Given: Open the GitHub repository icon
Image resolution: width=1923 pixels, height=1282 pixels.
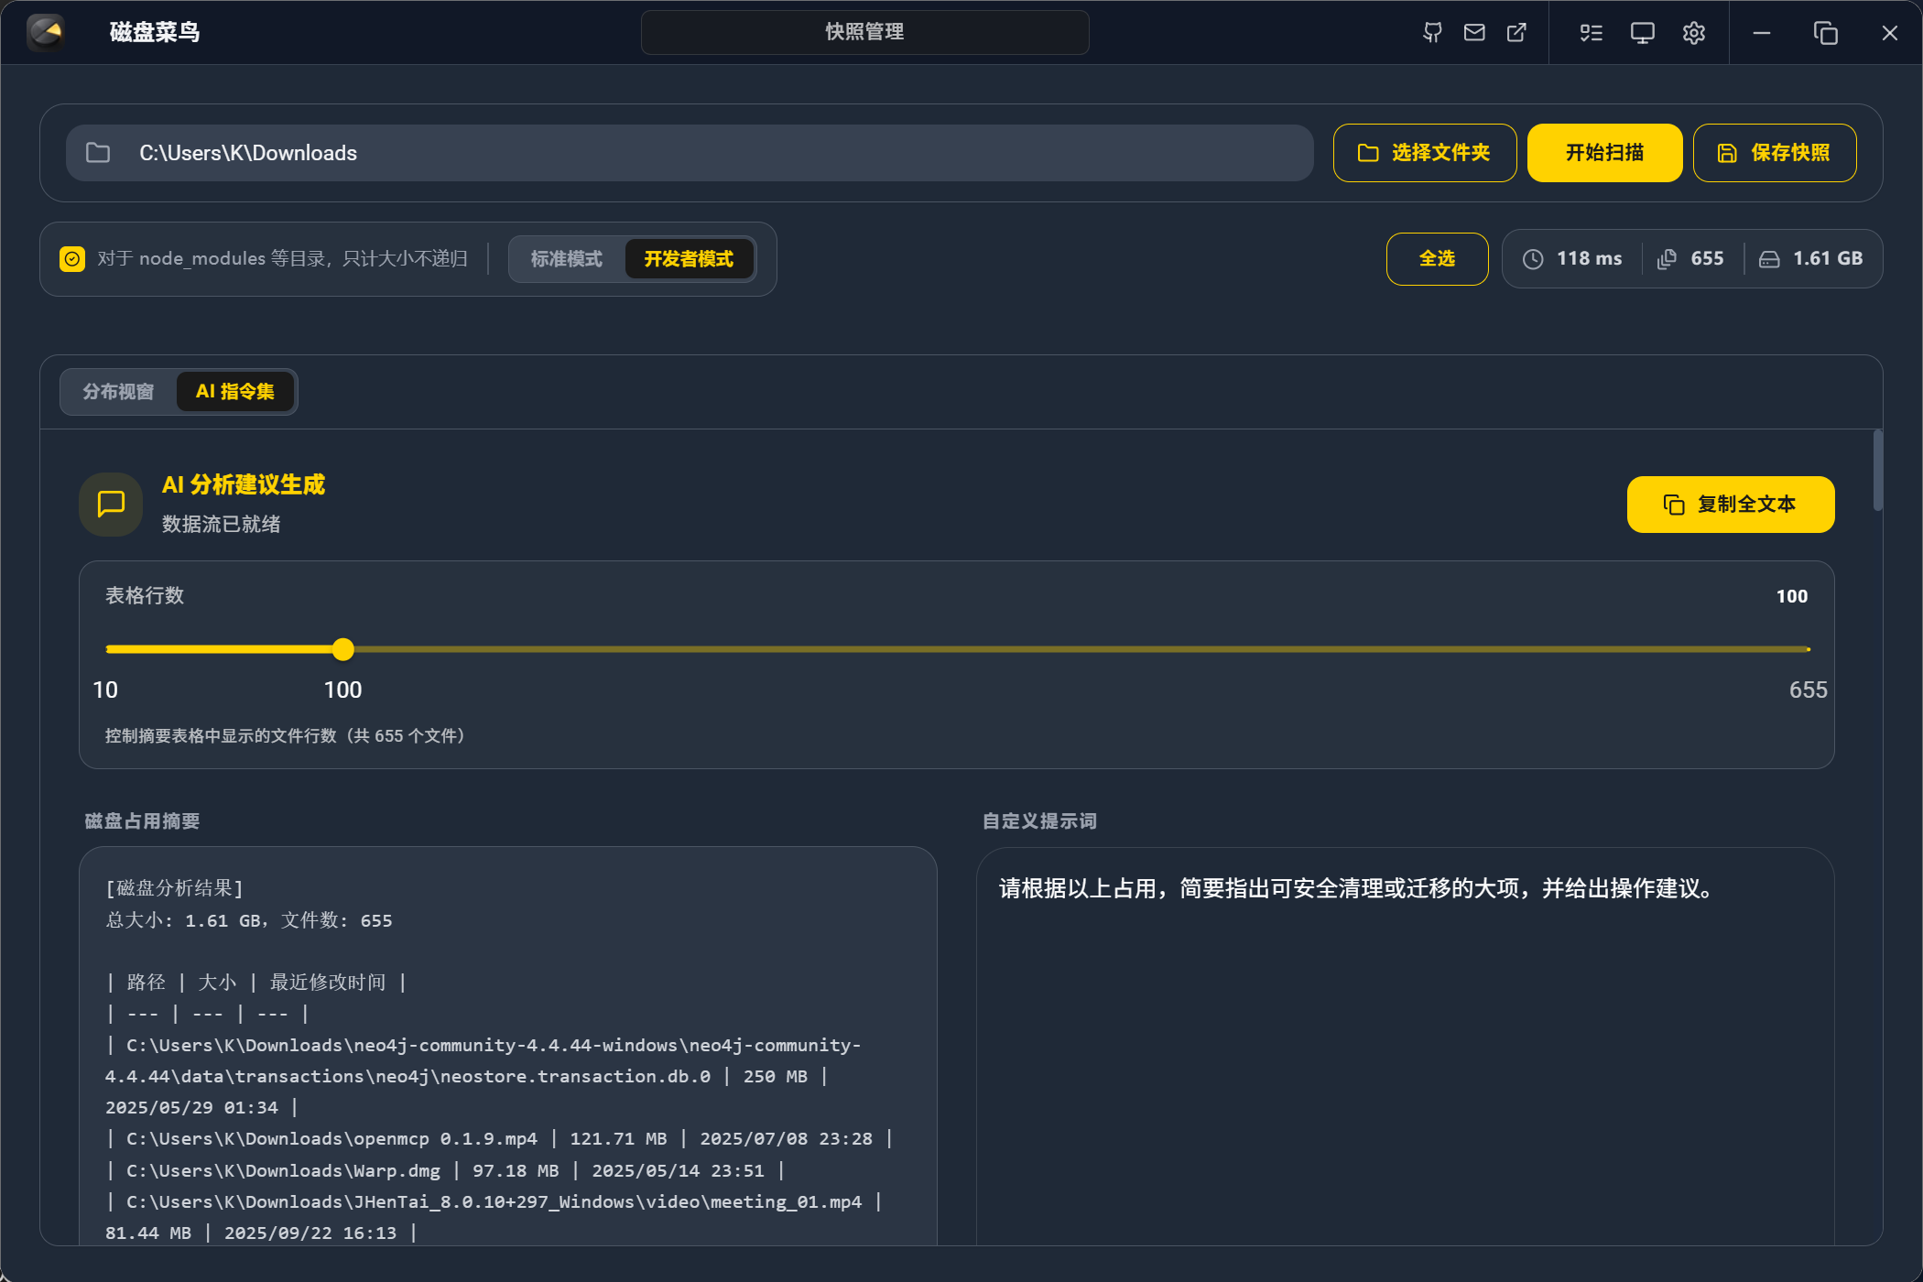Looking at the screenshot, I should tap(1432, 32).
